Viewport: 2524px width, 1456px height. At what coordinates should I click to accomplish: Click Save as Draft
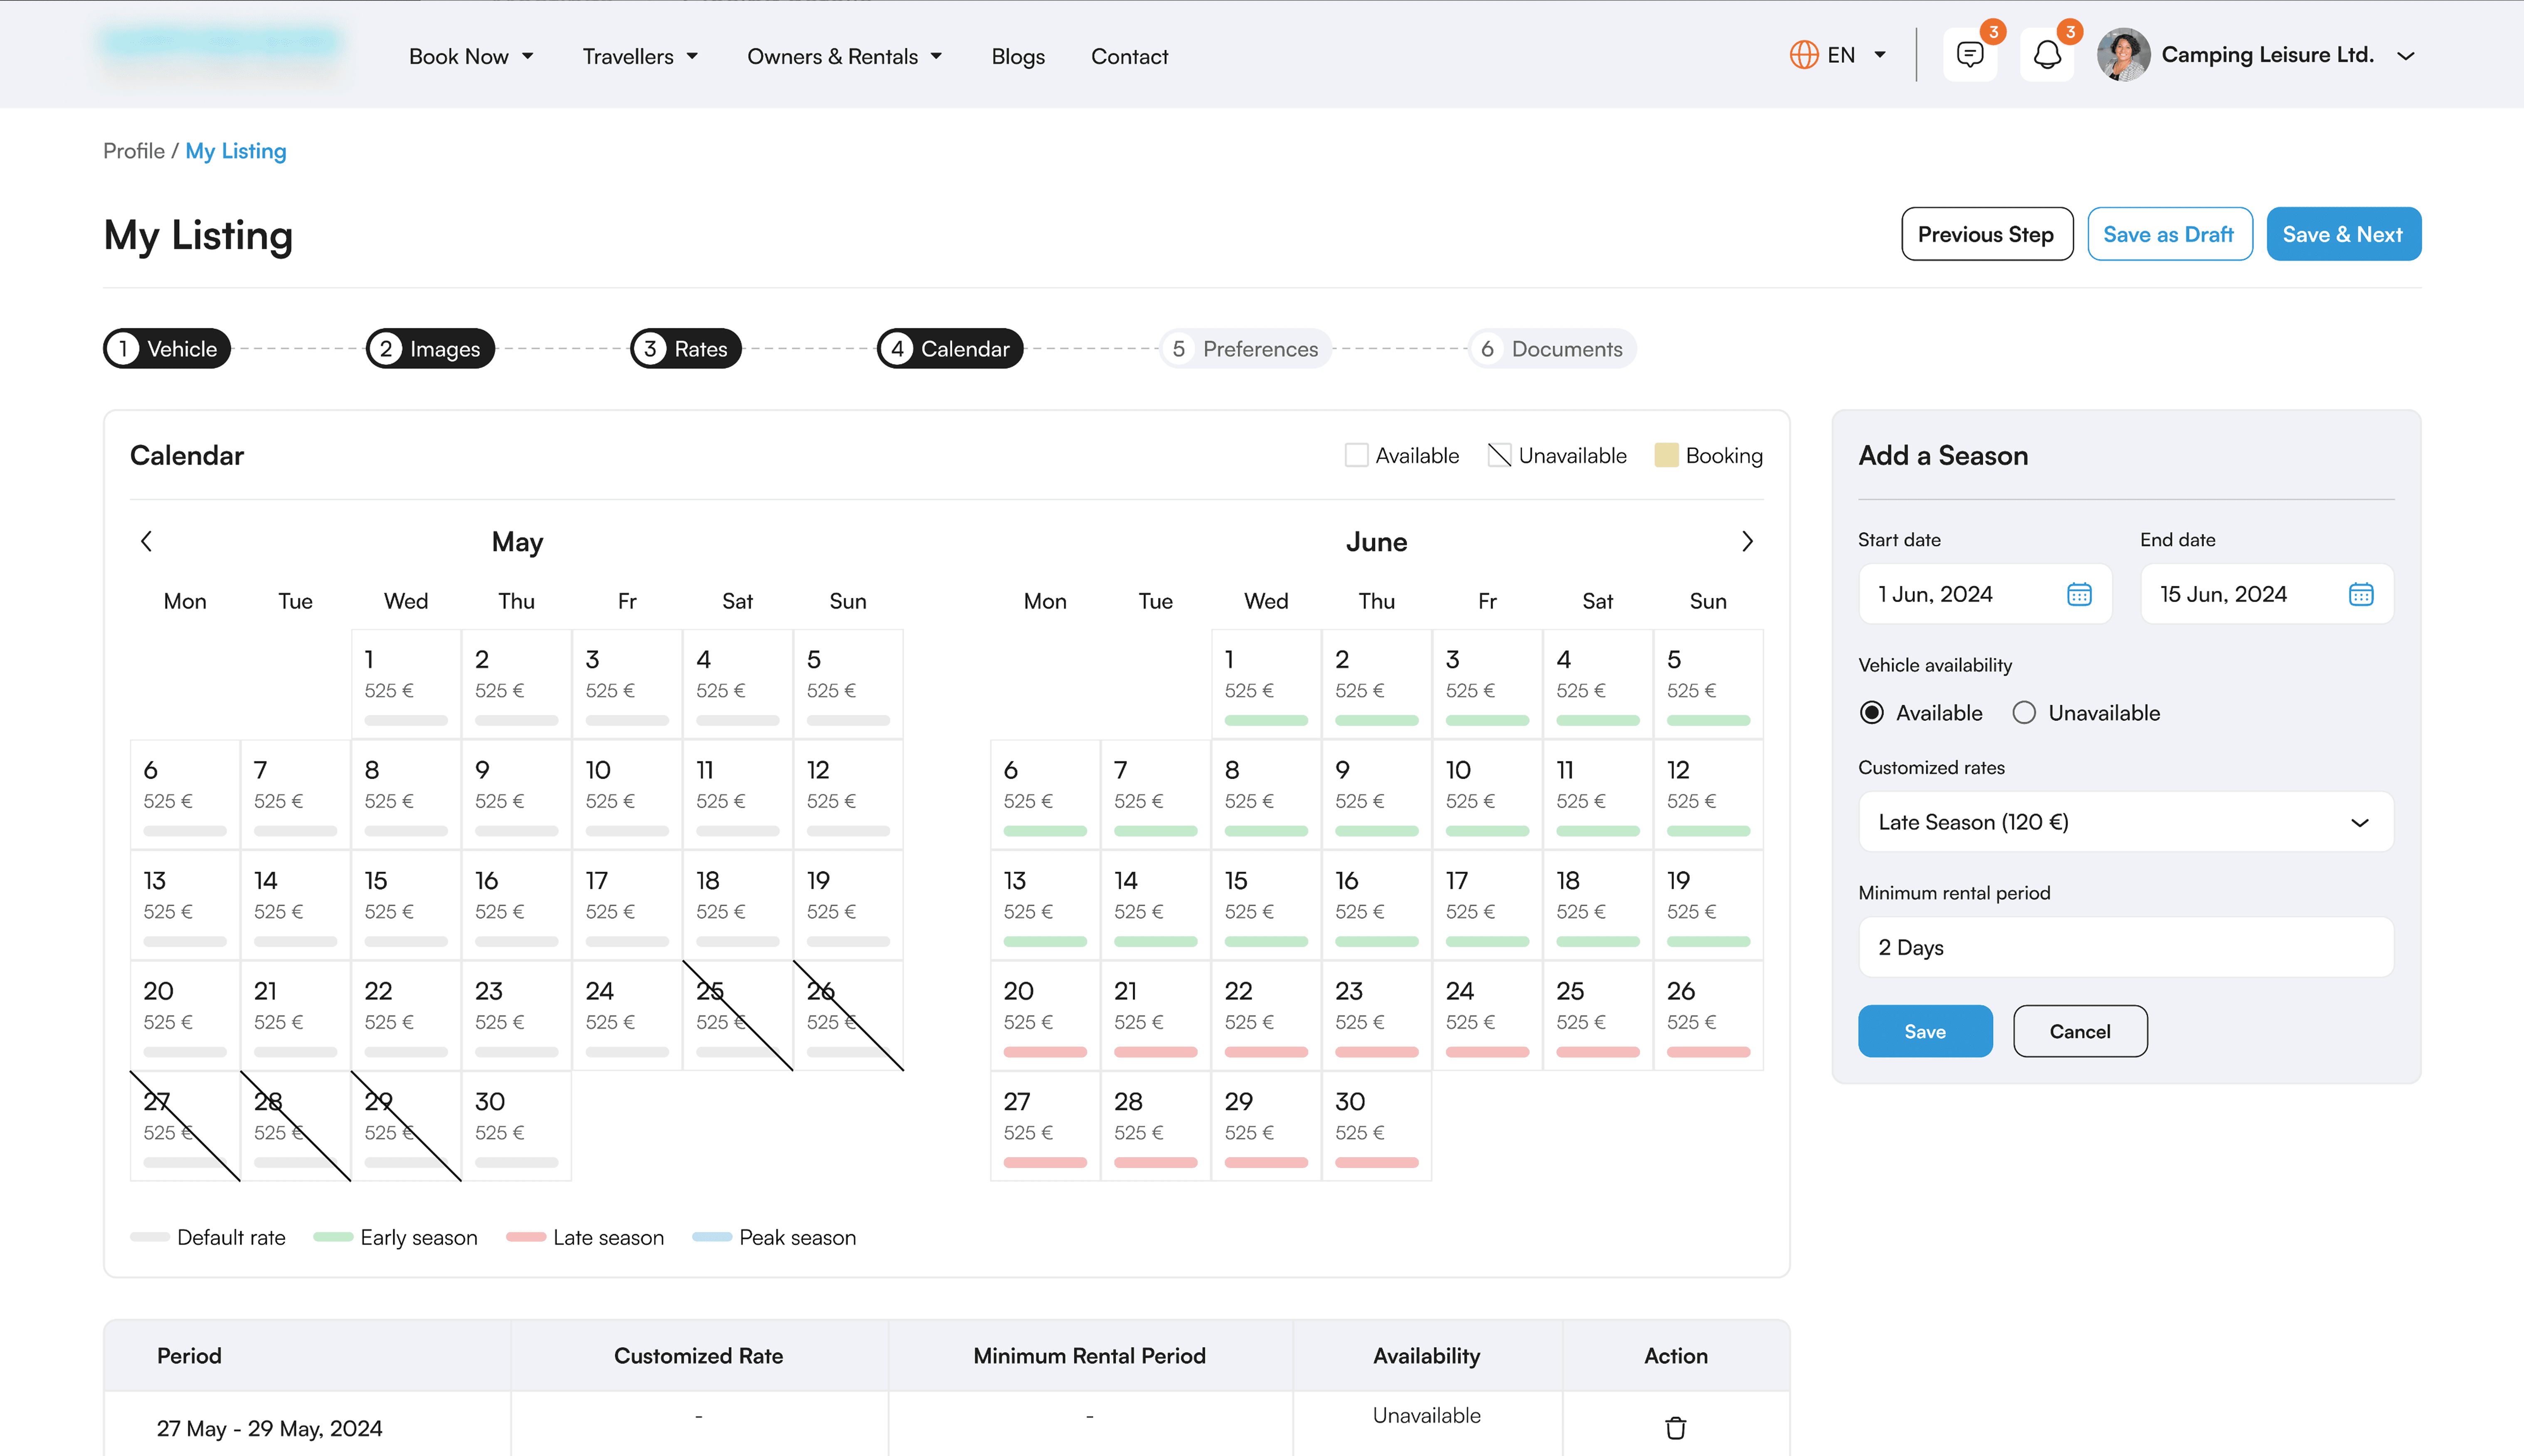[x=2169, y=234]
